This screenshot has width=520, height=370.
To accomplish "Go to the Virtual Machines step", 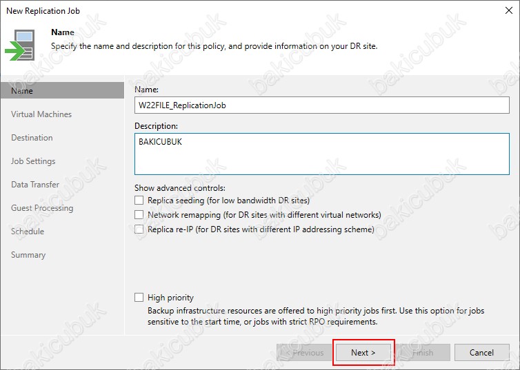I will 41,114.
